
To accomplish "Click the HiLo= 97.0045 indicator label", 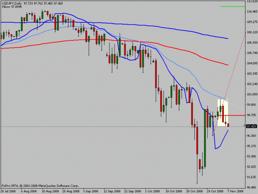I will (12, 7).
